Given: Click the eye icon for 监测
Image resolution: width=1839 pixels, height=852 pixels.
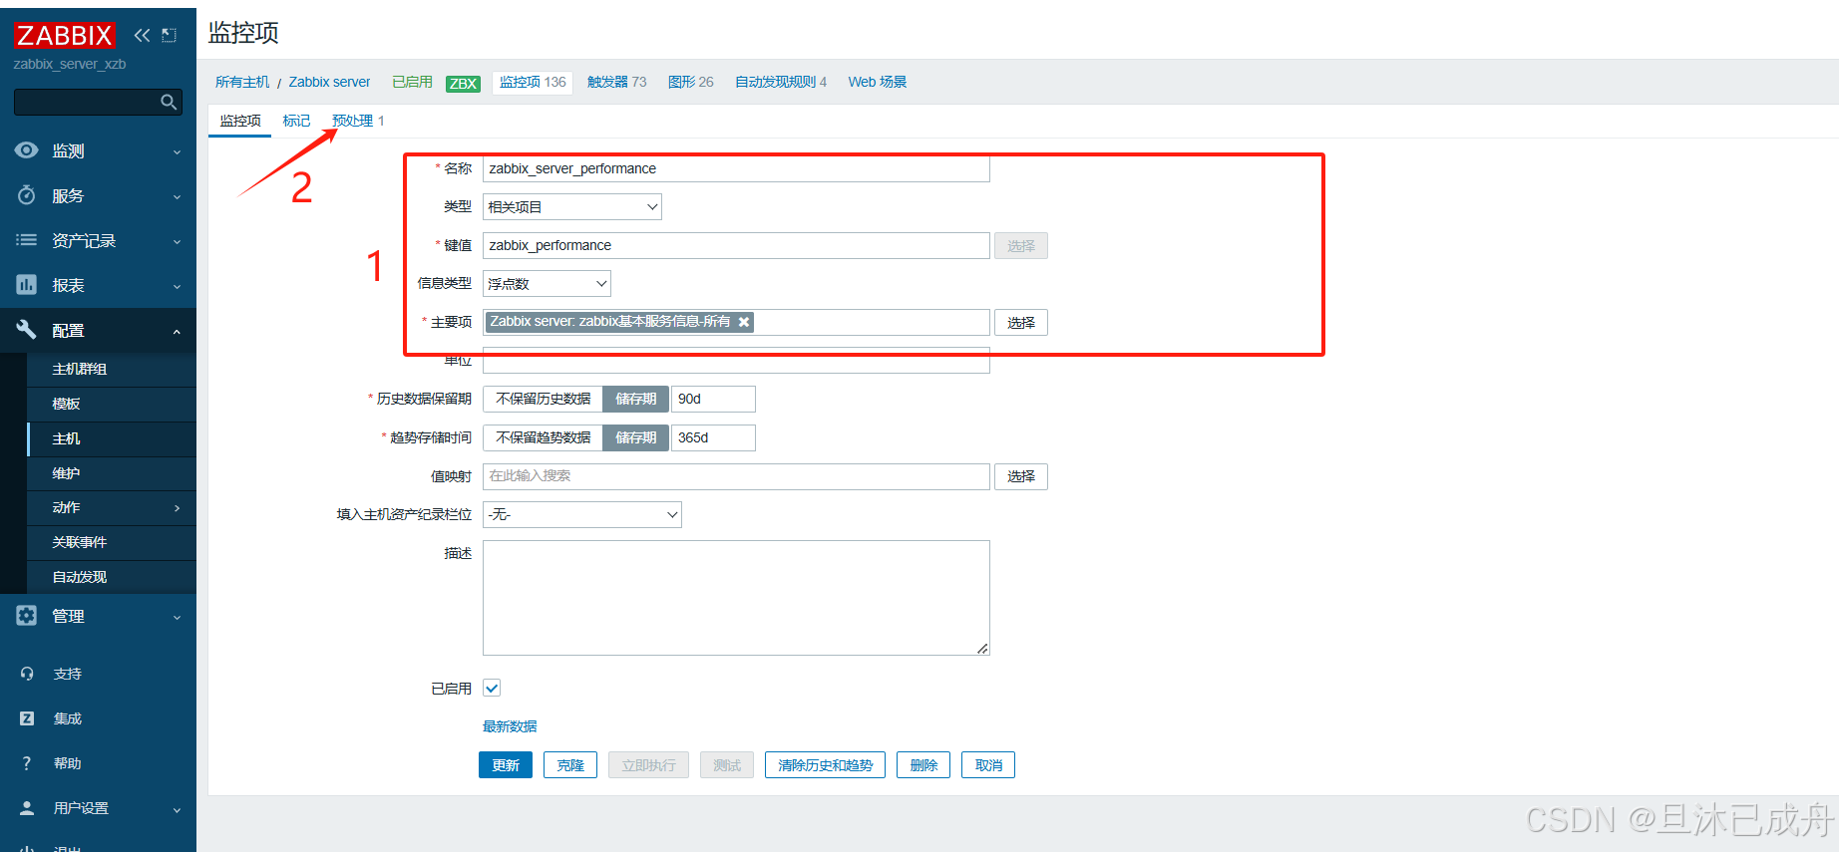Looking at the screenshot, I should point(27,150).
